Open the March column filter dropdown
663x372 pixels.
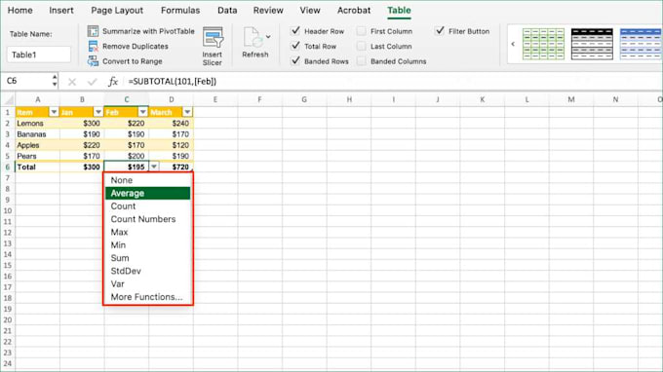187,112
